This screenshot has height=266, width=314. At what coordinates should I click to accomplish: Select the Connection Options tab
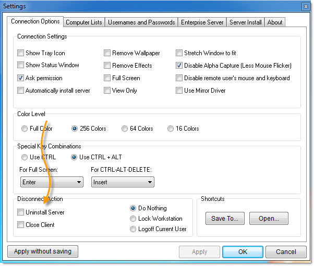(35, 21)
